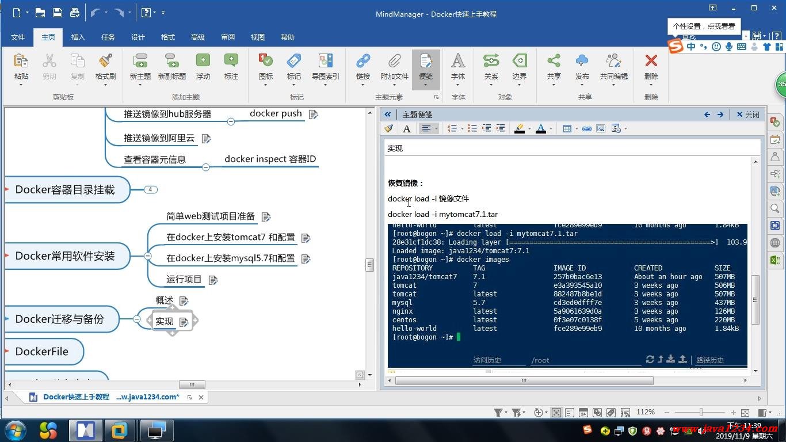Collapse the notes pane with double chevron
The width and height of the screenshot is (786, 442).
(x=388, y=115)
